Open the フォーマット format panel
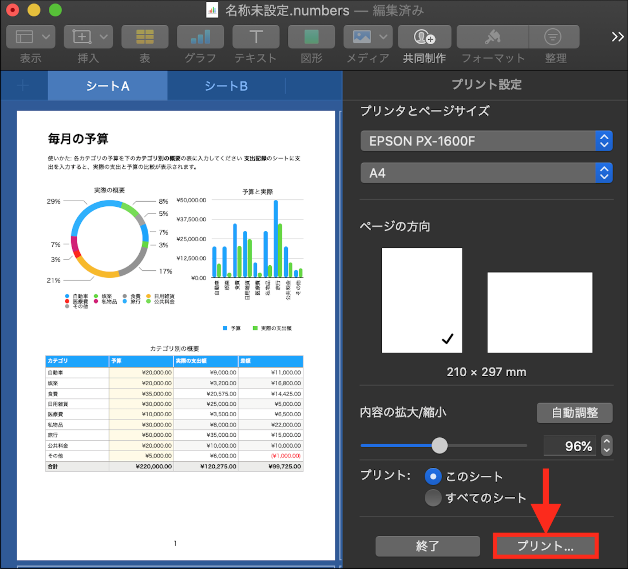Viewport: 628px width, 569px height. point(493,37)
